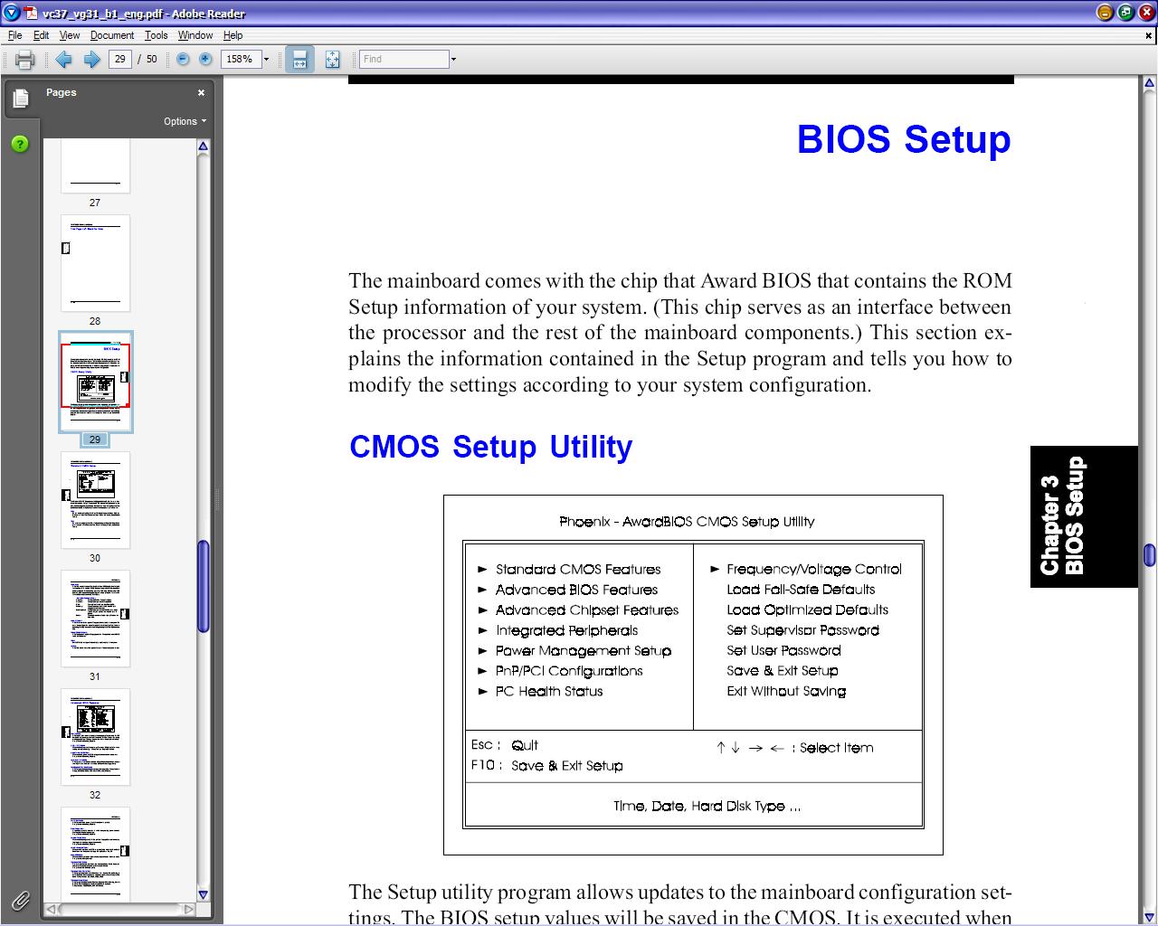Click the 158% zoom value field
Image resolution: width=1158 pixels, height=926 pixels.
coord(241,59)
